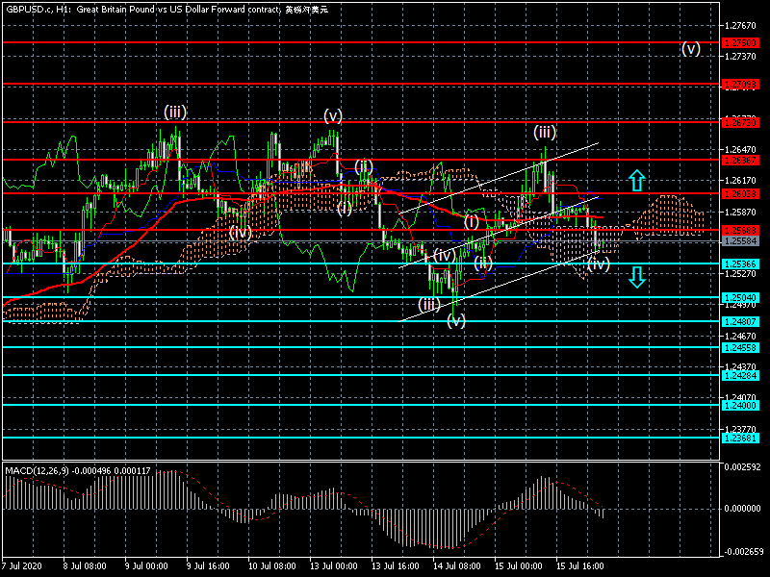
Task: Click the red 1.26730 price level tag
Action: tap(741, 122)
